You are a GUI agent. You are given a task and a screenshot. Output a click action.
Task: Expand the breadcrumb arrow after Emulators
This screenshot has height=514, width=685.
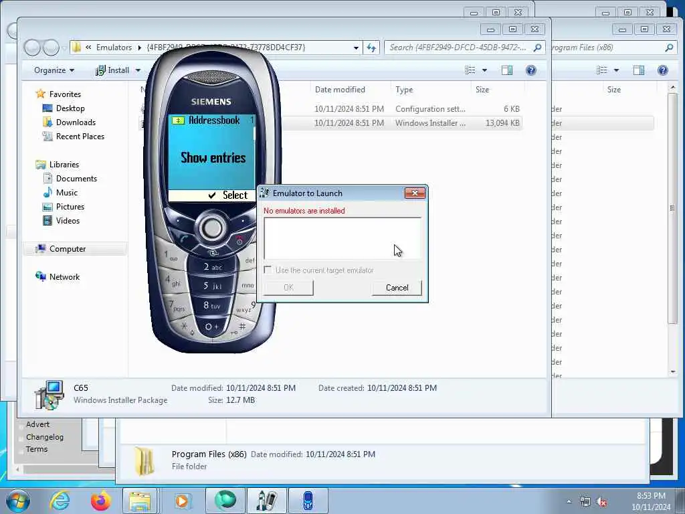139,48
